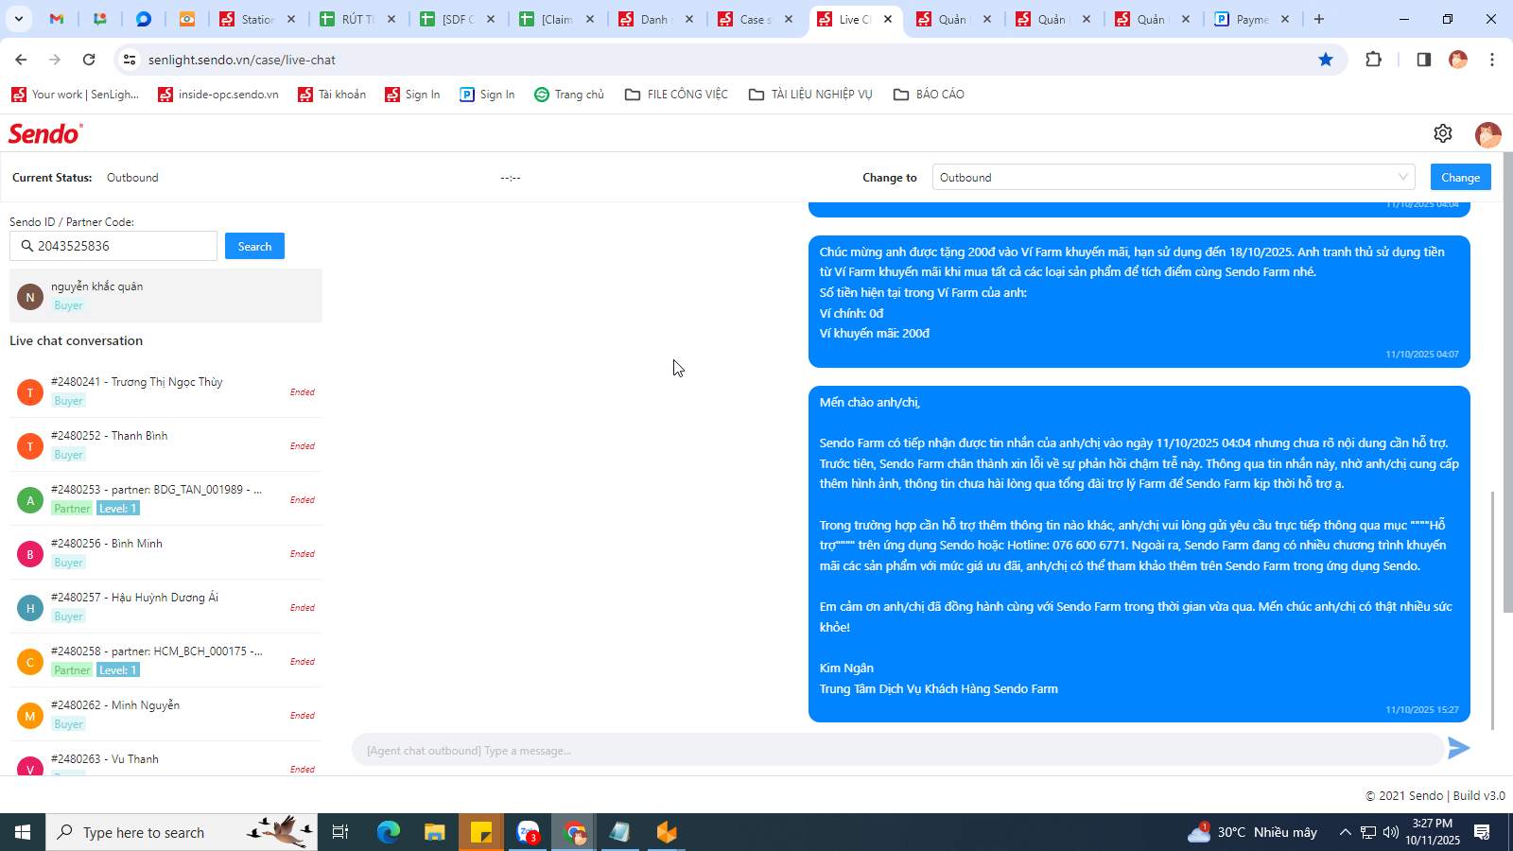Open File Explorer from the taskbar
Screen dimensions: 1513x851
point(434,832)
